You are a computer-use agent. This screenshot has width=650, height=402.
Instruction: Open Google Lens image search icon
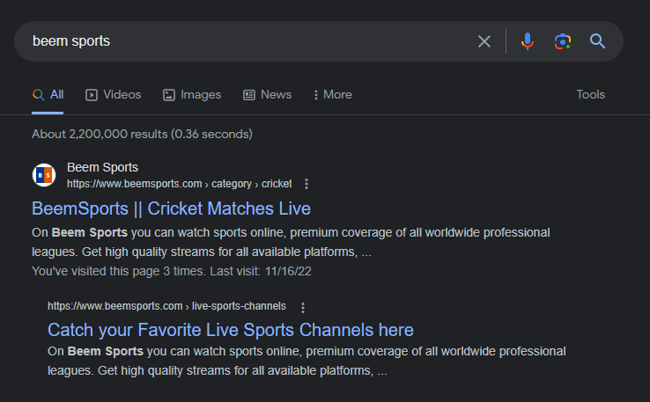pyautogui.click(x=563, y=41)
